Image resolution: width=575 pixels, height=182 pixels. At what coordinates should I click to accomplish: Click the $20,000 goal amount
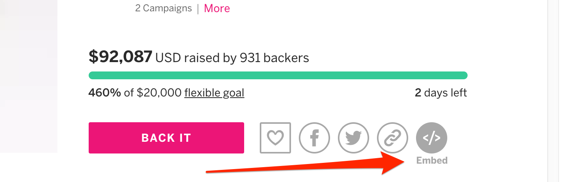point(159,93)
